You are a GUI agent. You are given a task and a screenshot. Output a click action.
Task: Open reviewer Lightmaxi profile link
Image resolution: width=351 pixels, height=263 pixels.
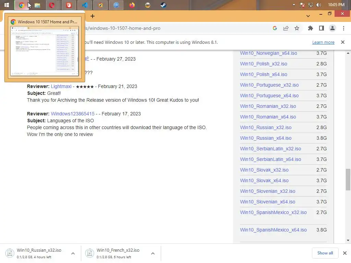pos(61,86)
